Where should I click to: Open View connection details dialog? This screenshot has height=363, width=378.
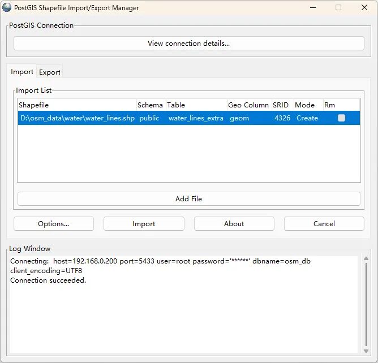[x=189, y=44]
